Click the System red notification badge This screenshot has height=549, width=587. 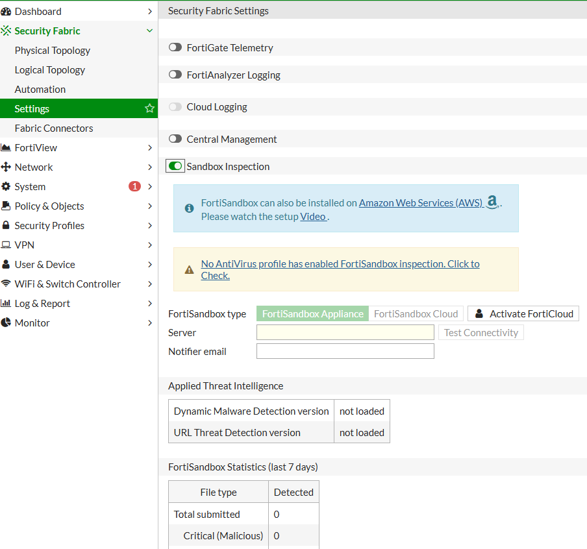click(x=135, y=186)
